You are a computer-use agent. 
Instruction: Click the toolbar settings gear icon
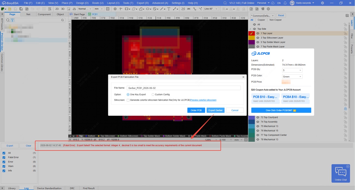click(x=268, y=9)
